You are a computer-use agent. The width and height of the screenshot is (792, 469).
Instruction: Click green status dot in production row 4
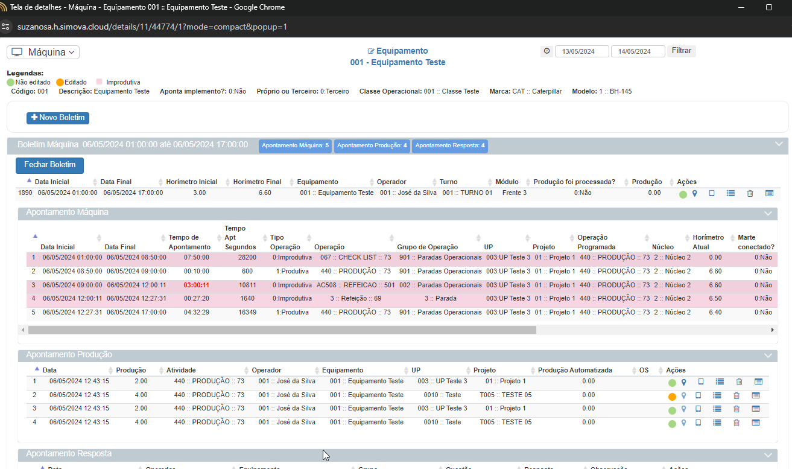click(x=672, y=424)
